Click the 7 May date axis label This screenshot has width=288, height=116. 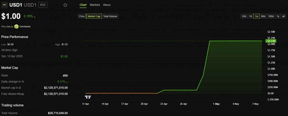pyautogui.click(x=255, y=104)
